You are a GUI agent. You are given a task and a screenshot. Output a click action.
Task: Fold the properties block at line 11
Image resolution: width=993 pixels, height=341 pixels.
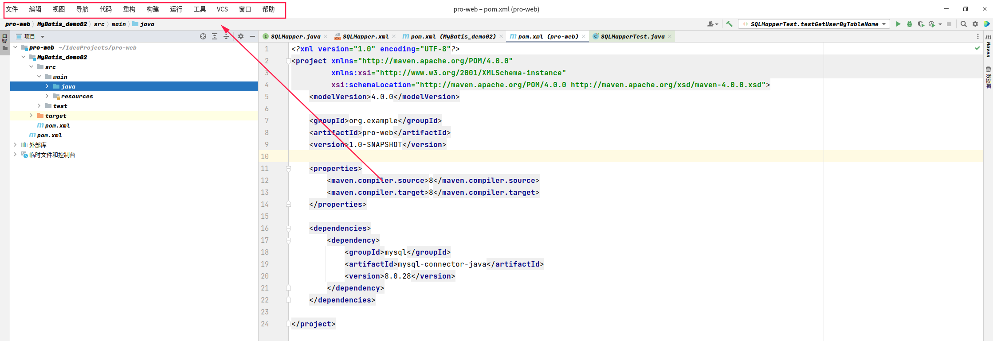point(288,169)
